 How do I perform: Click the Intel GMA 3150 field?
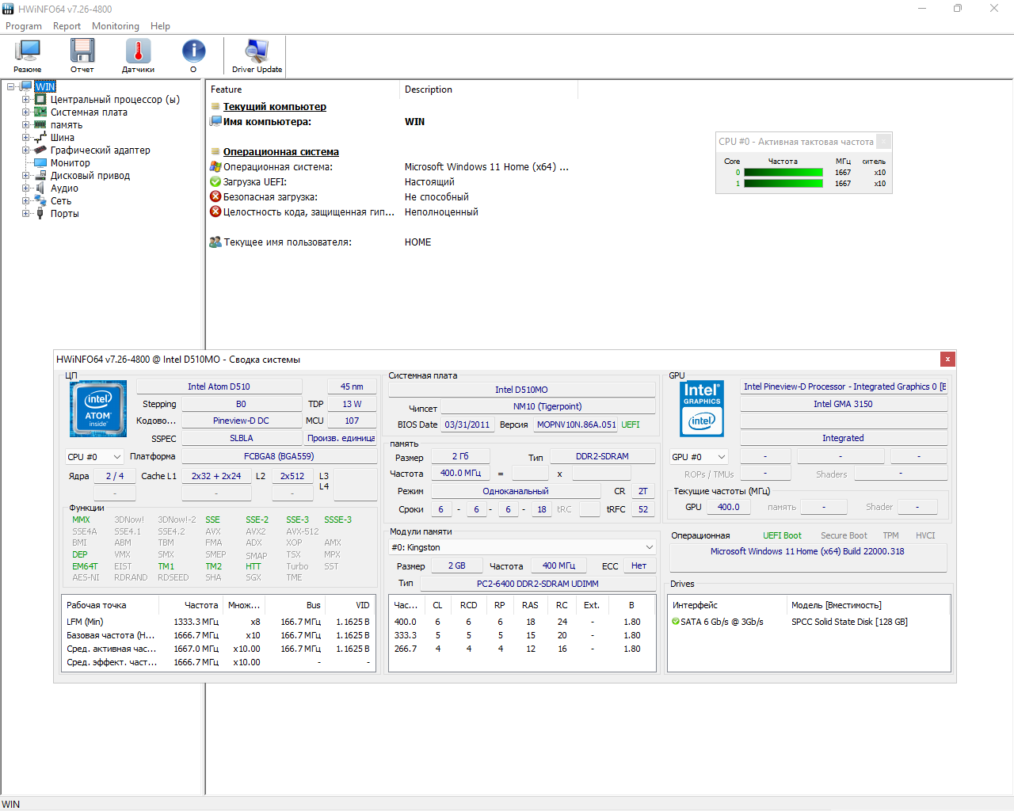(843, 404)
